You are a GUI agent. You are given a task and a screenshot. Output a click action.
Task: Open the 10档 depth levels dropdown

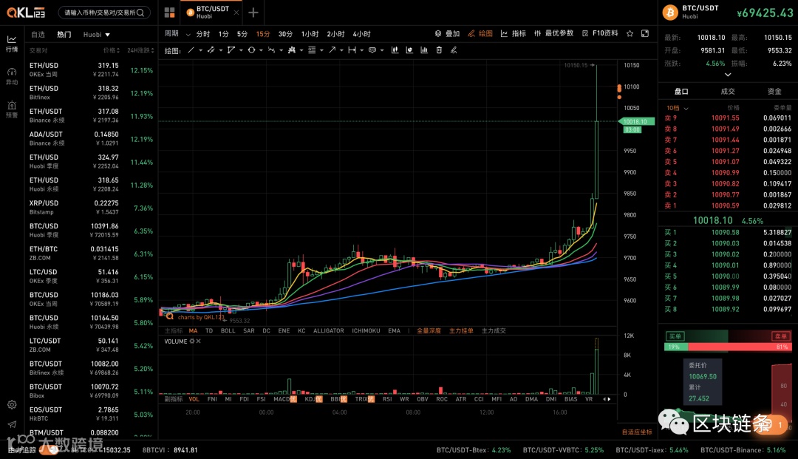pos(677,108)
